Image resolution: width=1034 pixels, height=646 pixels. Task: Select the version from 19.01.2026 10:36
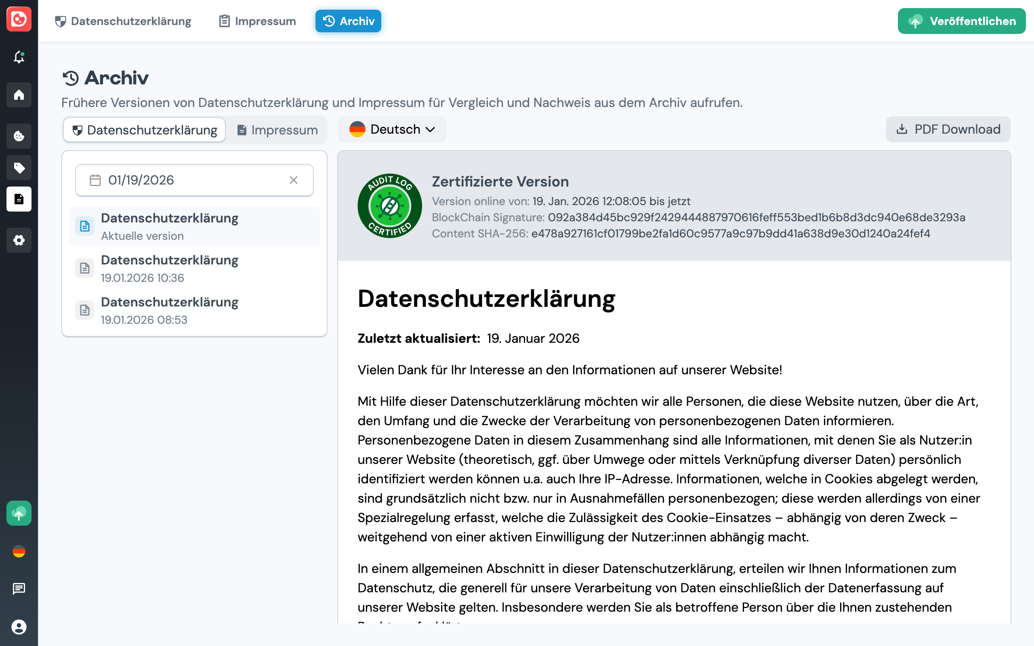170,268
